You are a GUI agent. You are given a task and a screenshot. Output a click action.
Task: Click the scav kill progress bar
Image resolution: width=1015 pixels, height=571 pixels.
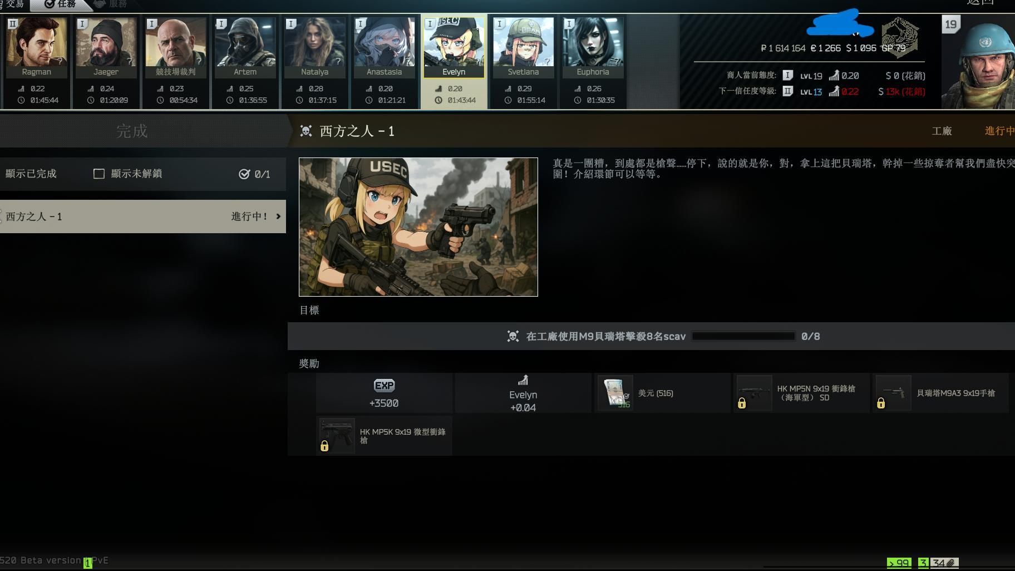click(743, 336)
